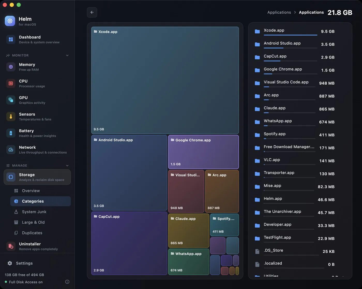Open Settings via the gear icon
This screenshot has height=289, width=362.
point(10,263)
